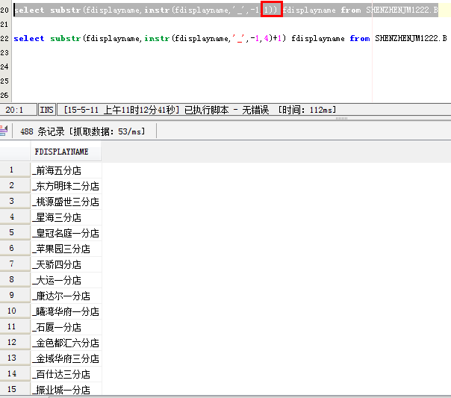Click line number 24 in editor gutter
This screenshot has height=398, width=451.
tap(4, 67)
